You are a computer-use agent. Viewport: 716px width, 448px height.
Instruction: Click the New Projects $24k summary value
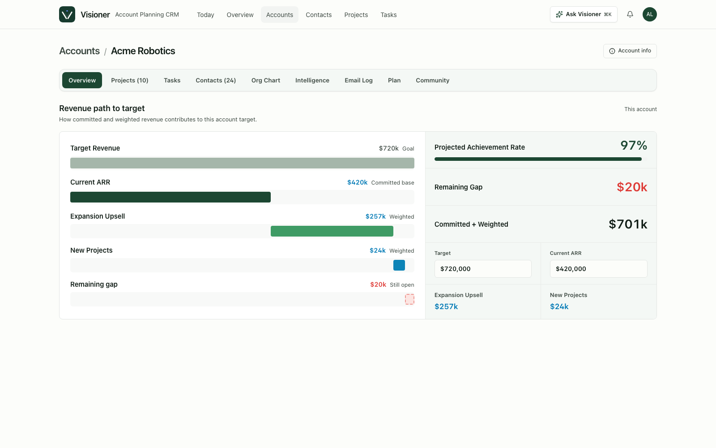pos(559,306)
